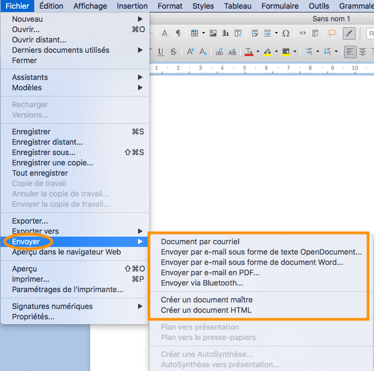
Task: Insert a comment using the toolbar icon
Action: [x=332, y=33]
